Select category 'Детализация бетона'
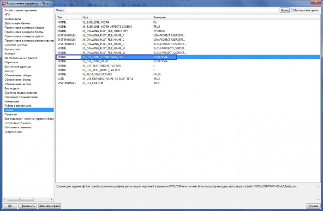This screenshot has width=323, height=211. [x=17, y=23]
